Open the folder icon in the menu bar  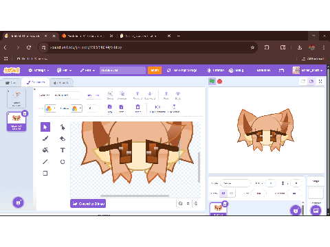[281, 70]
